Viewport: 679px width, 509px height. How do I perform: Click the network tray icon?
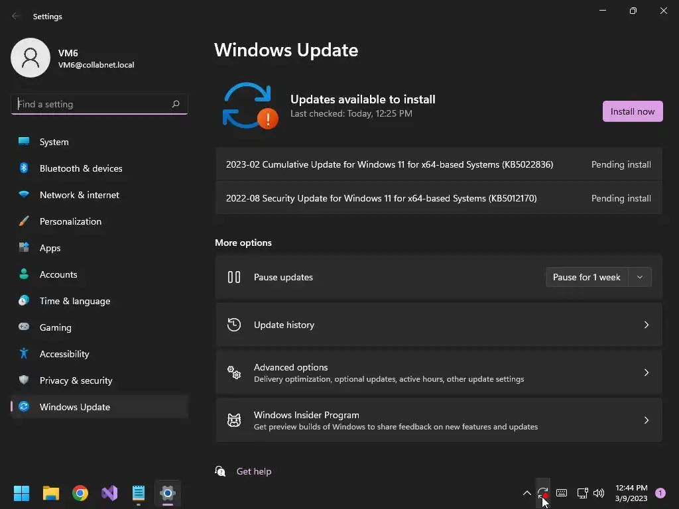(x=582, y=493)
